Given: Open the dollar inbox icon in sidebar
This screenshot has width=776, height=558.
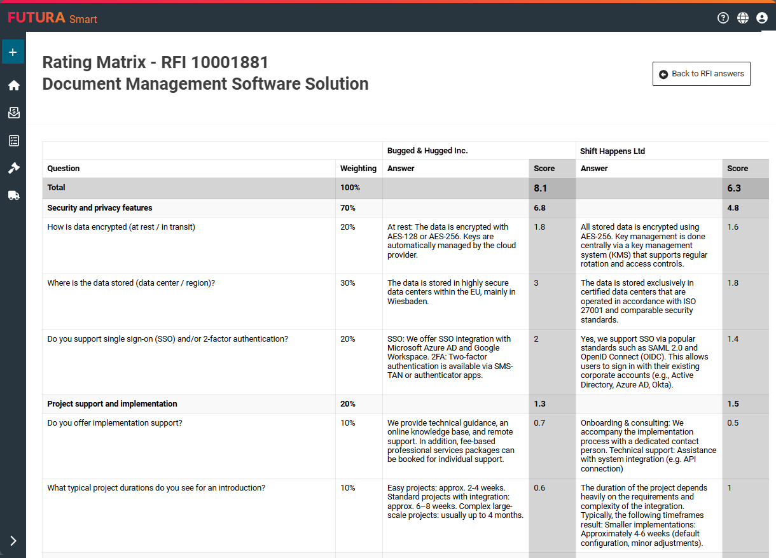Looking at the screenshot, I should coord(13,113).
